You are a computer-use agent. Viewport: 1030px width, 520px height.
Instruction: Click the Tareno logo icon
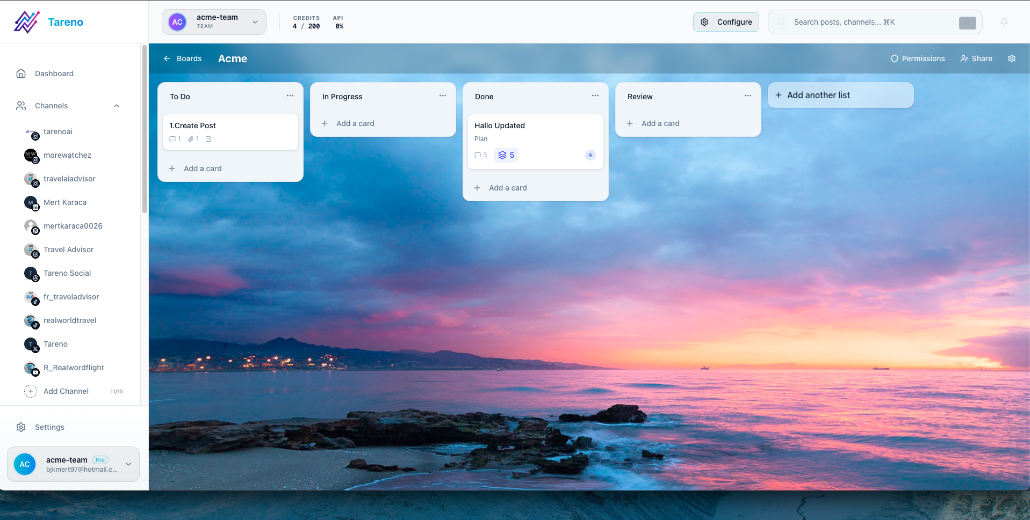[x=26, y=21]
